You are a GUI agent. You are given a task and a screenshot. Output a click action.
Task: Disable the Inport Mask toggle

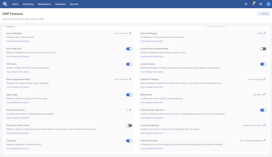point(129,95)
